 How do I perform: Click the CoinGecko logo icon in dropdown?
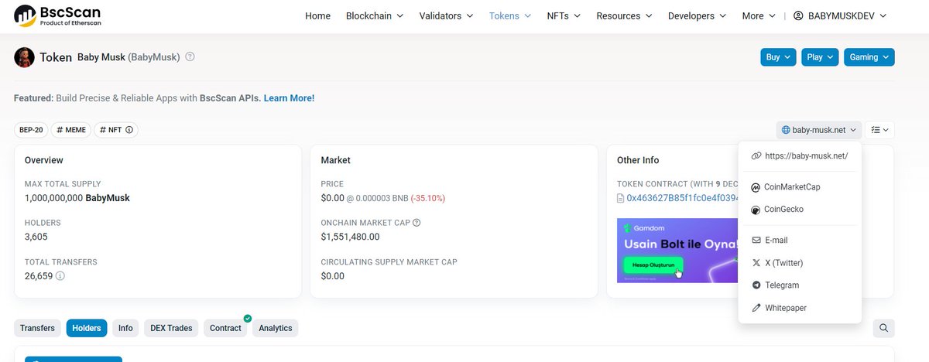click(756, 210)
